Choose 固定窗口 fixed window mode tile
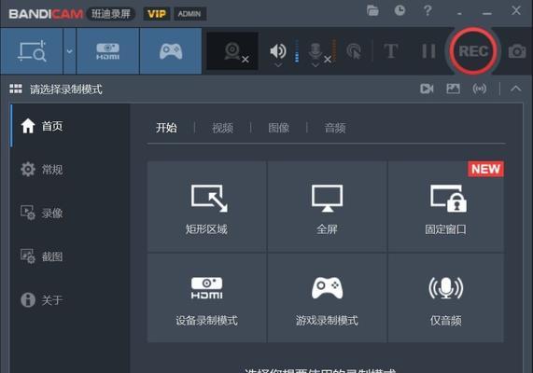Image resolution: width=533 pixels, height=373 pixels. pos(445,206)
